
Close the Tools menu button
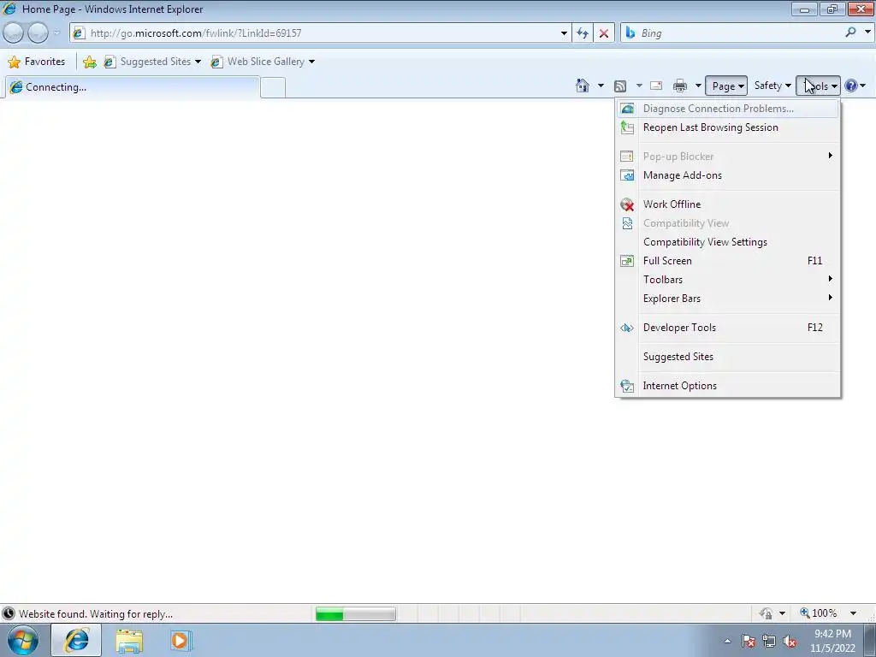click(818, 86)
